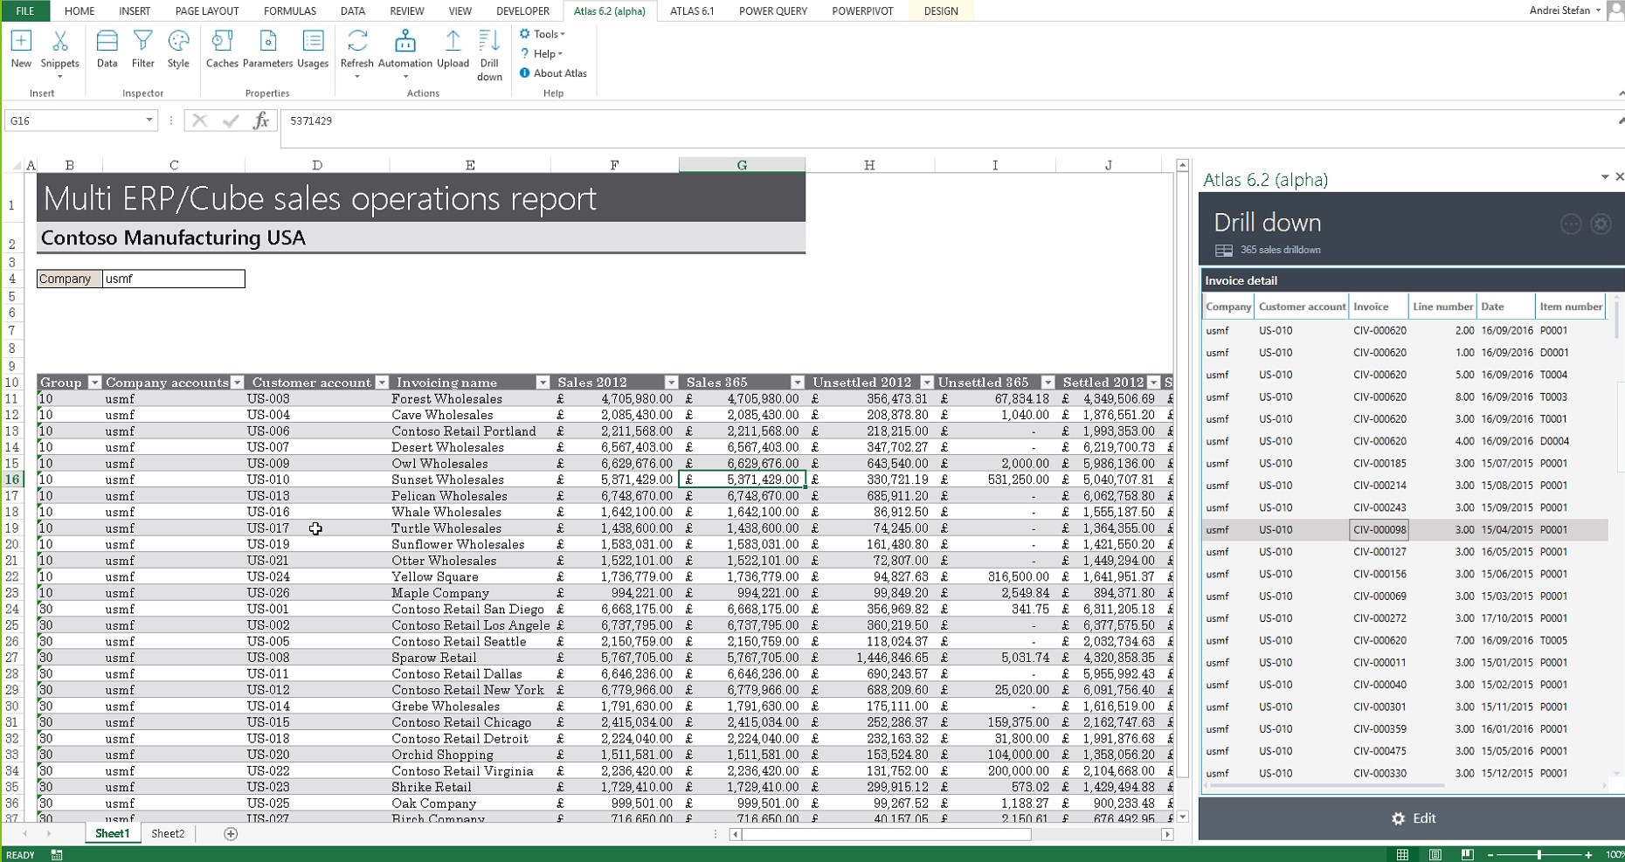Select the CIV-000098 invoice cell
The height and width of the screenshot is (862, 1625).
(1379, 530)
